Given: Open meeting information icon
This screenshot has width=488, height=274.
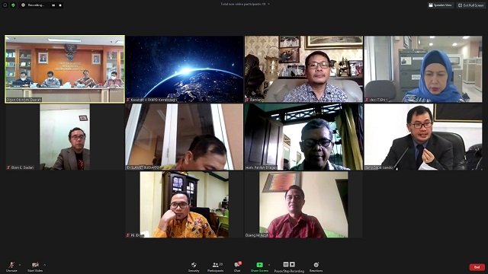Looking at the screenshot, I should coord(5,5).
